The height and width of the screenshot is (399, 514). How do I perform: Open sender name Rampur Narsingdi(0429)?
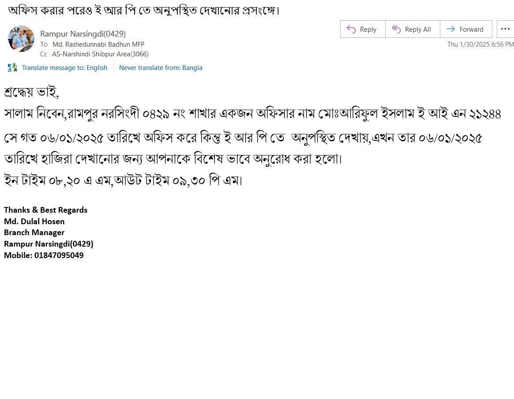click(x=83, y=34)
